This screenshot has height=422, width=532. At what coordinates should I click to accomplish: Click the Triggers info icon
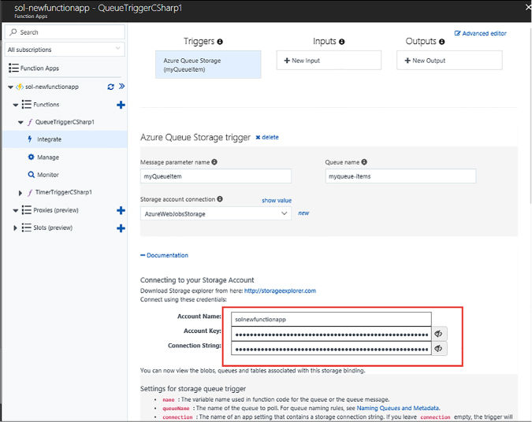[x=220, y=42]
